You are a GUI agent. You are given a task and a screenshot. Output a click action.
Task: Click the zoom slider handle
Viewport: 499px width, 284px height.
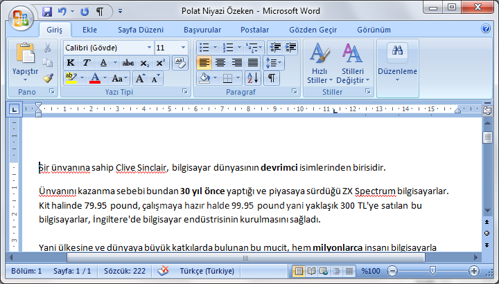[x=432, y=271]
